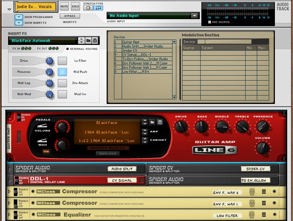Expand the ENV F_WAH 1 compressor device
293x221 pixels.
9,203
